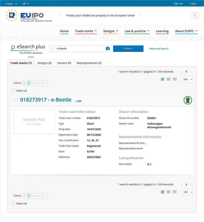Screen dimensions: 204x222
Task: Select bottom grid view icon
Action: pyautogui.click(x=175, y=192)
